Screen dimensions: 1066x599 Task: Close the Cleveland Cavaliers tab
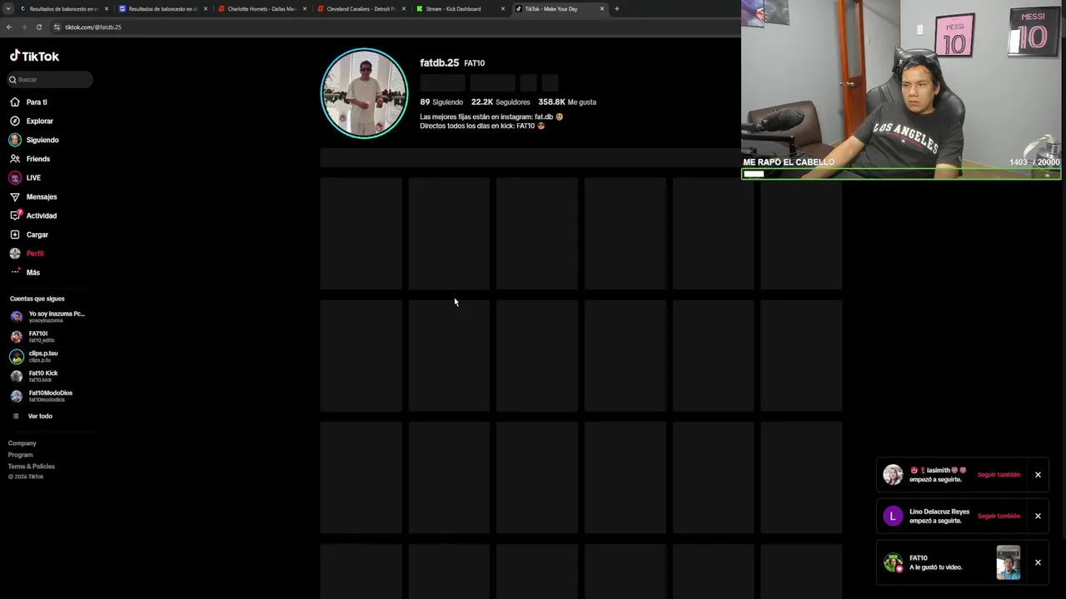tap(404, 9)
